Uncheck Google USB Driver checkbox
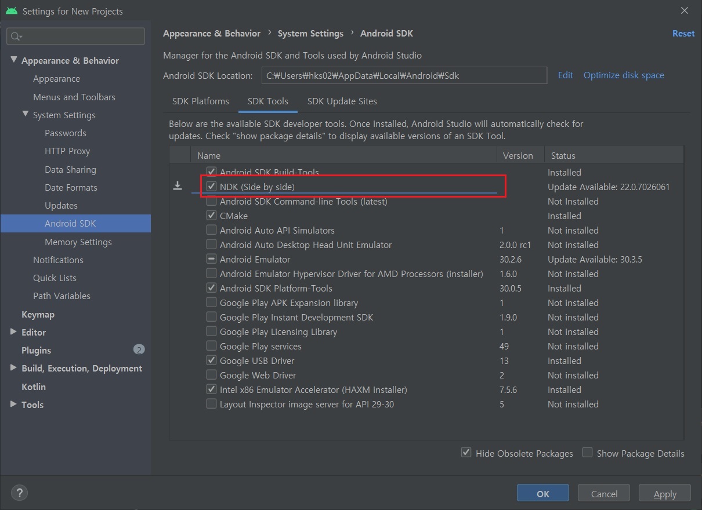Screen dimensions: 702x510 click(x=212, y=360)
